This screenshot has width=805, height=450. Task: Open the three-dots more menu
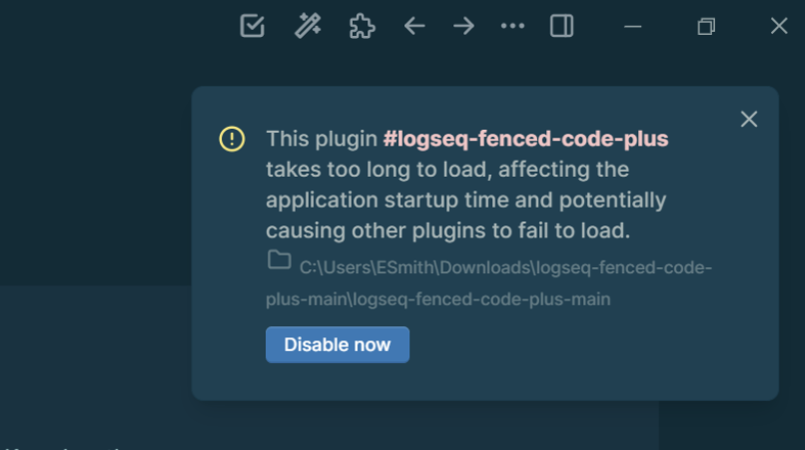512,26
